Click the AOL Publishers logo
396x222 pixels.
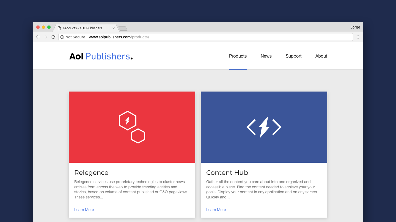[101, 56]
